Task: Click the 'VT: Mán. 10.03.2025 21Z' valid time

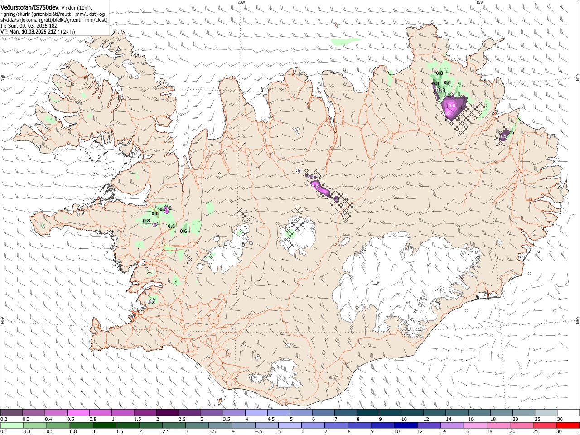Action: 28,32
